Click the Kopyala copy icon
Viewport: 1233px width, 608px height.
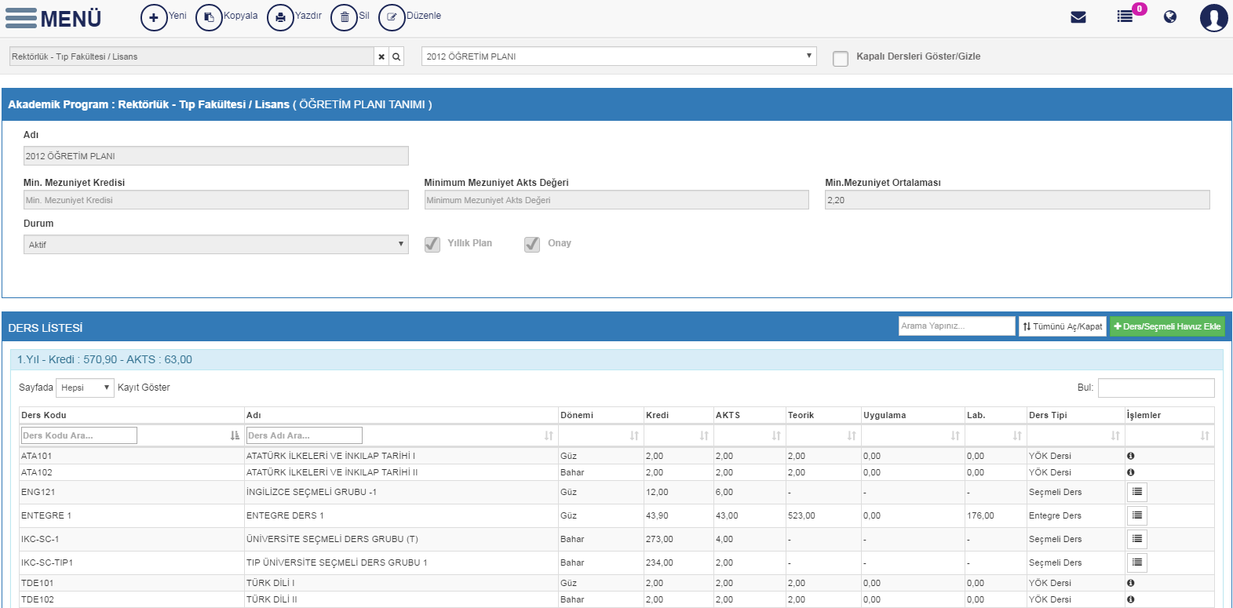(x=209, y=17)
